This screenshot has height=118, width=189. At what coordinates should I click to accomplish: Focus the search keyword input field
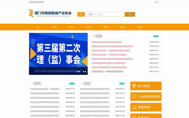pos(111,14)
